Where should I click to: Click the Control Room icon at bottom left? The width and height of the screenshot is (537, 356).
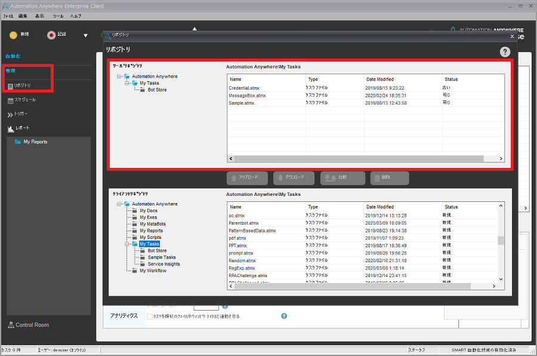12,325
